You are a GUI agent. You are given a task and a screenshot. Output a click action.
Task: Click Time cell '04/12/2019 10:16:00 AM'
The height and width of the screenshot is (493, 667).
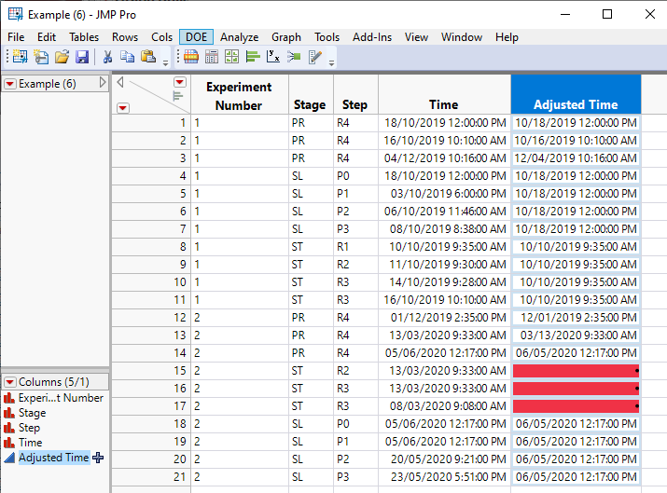point(444,158)
